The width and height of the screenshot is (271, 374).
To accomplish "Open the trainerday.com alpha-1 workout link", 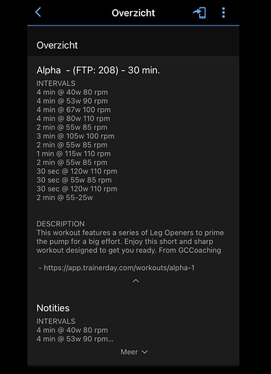I will coord(119,268).
